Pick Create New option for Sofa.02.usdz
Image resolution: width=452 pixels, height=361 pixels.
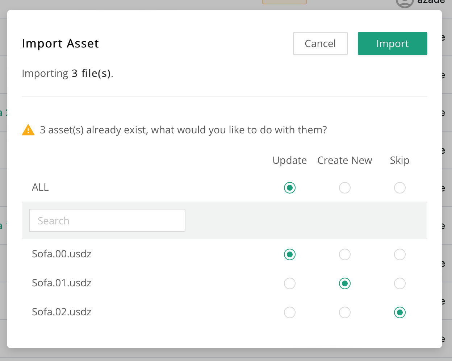(345, 312)
